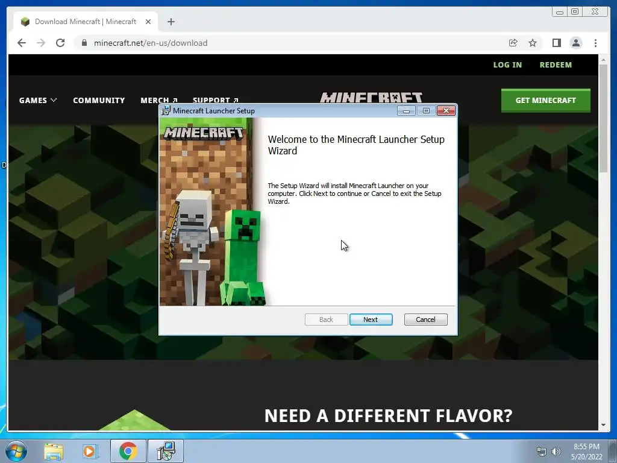
Task: Open the REDEEM link
Action: 555,65
